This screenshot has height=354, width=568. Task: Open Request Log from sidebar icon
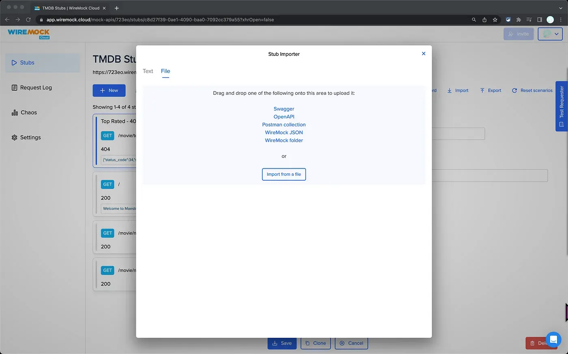coord(15,87)
